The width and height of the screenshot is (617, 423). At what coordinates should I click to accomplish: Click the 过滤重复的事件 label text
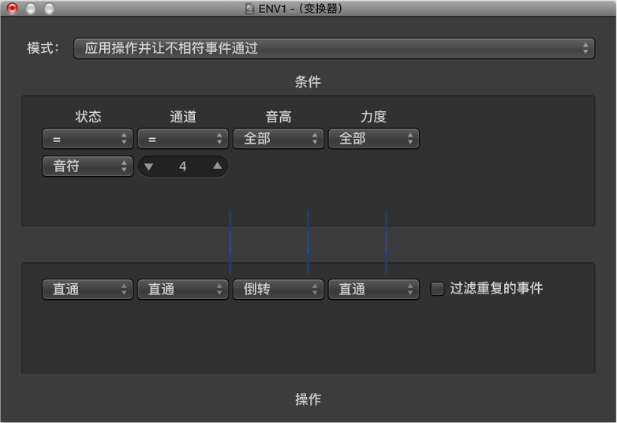496,288
